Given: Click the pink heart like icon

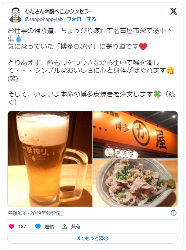Looking at the screenshot, I should click(x=11, y=226).
